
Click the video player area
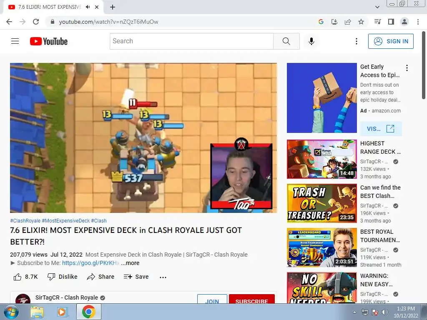coord(143,138)
